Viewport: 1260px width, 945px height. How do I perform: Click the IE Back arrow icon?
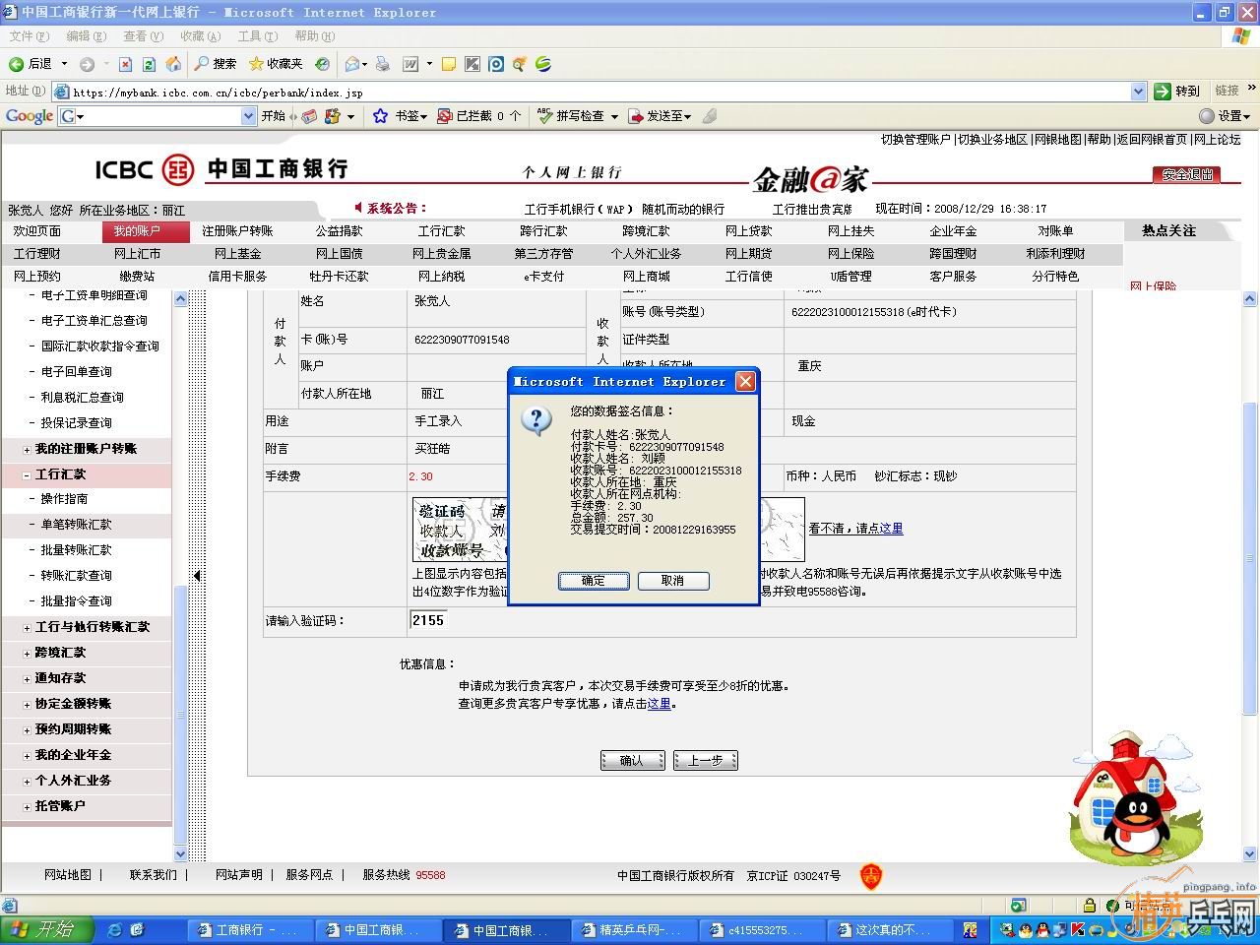(x=17, y=64)
